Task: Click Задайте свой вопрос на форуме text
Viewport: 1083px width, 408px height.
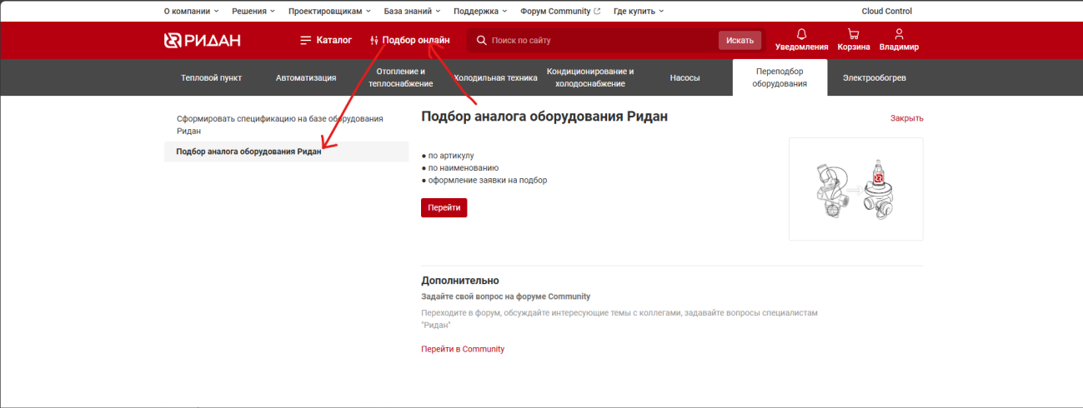Action: click(505, 296)
